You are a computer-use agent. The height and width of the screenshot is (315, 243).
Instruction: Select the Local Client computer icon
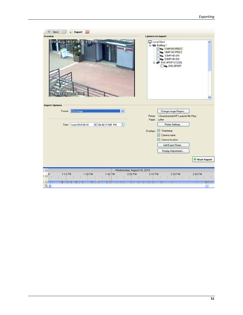point(150,42)
